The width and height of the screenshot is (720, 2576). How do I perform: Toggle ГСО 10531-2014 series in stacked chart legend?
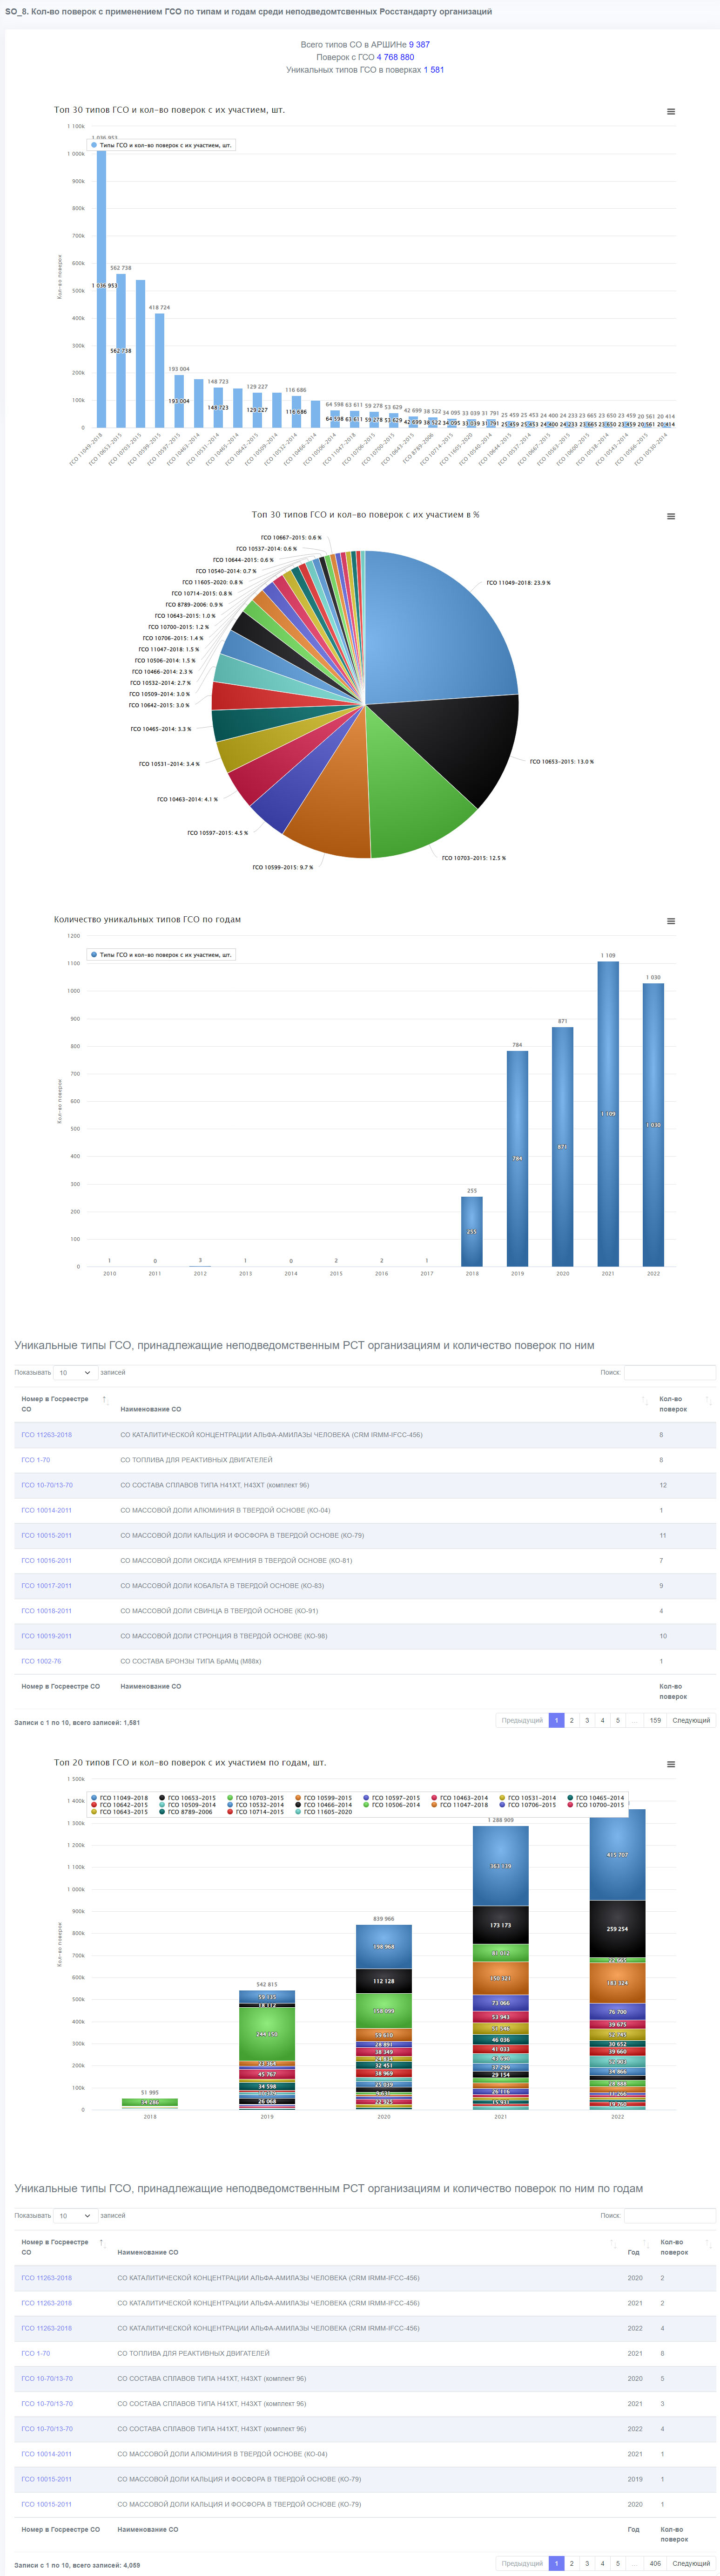pos(527,1798)
